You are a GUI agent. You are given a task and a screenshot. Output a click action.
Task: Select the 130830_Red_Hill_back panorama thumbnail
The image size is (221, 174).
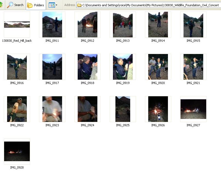pos(17,25)
